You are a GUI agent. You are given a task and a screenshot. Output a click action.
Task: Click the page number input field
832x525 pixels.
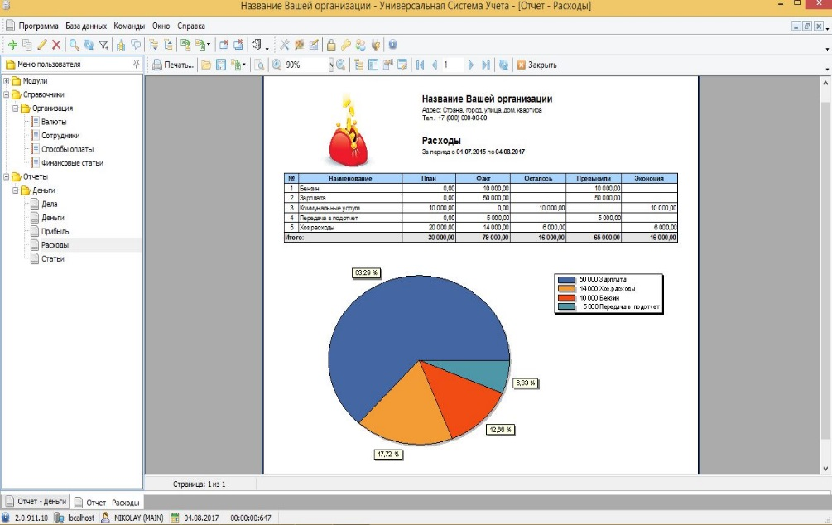click(453, 65)
